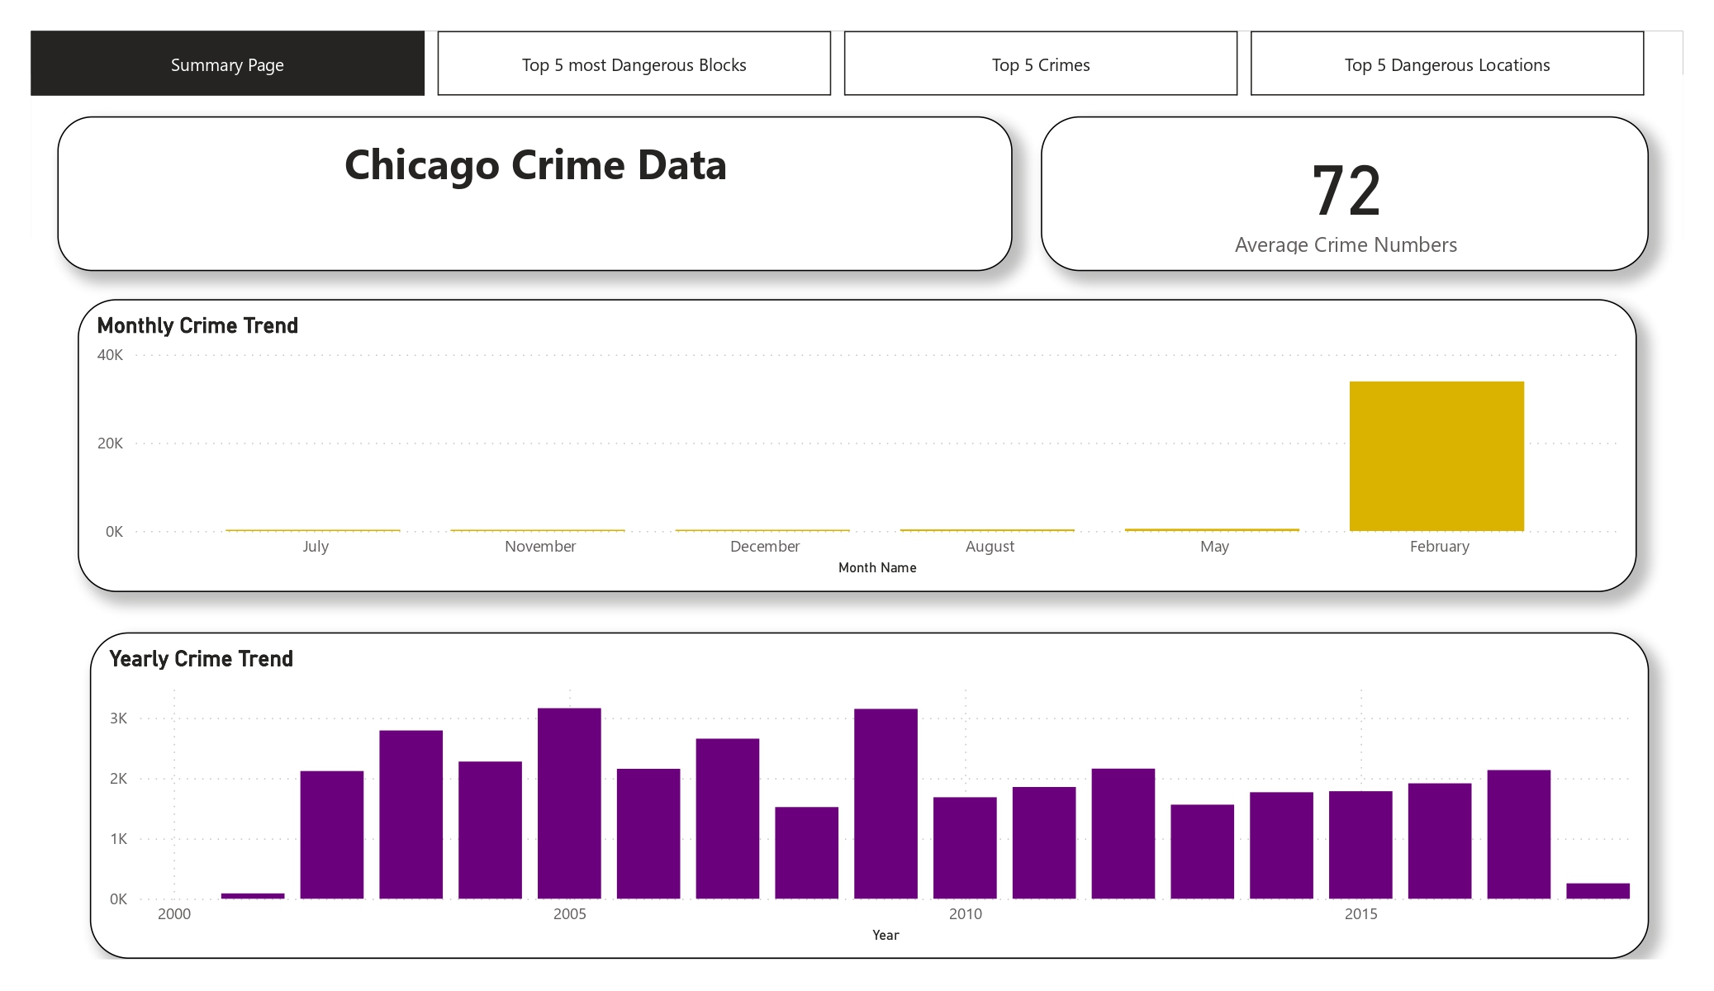
Task: Switch to the Top 5 Crimes page
Action: [x=1040, y=64]
